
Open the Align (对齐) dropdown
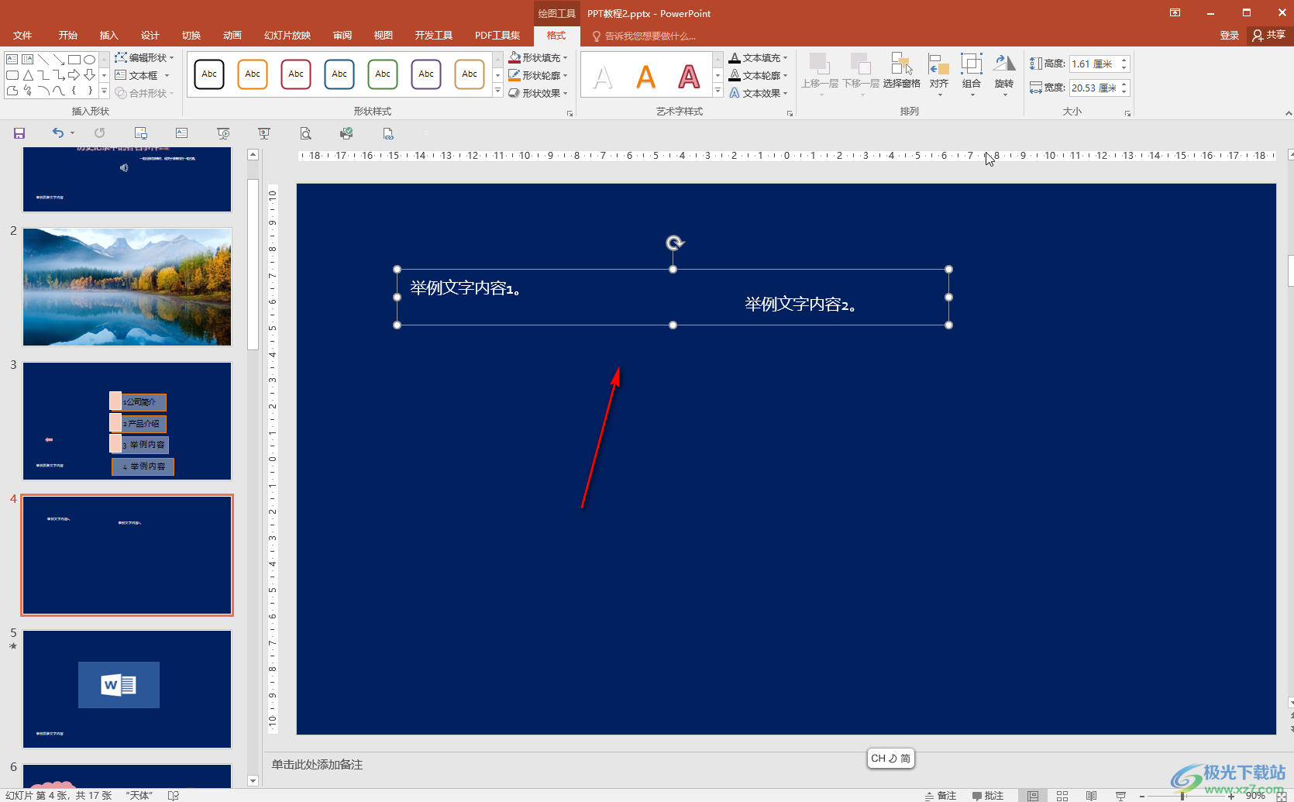click(x=939, y=74)
